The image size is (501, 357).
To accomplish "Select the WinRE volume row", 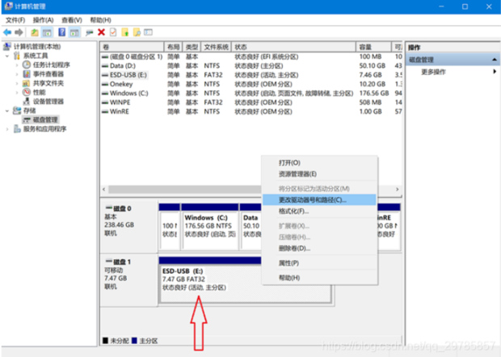I will point(251,111).
